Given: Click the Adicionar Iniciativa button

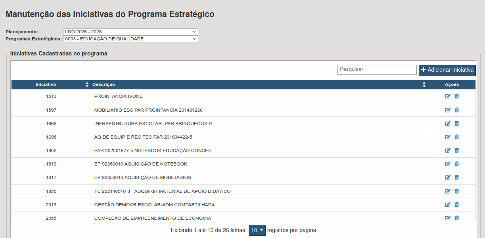Looking at the screenshot, I should pyautogui.click(x=447, y=70).
